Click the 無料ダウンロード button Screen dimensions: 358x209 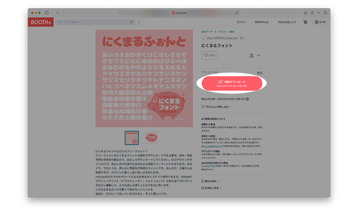click(x=232, y=84)
